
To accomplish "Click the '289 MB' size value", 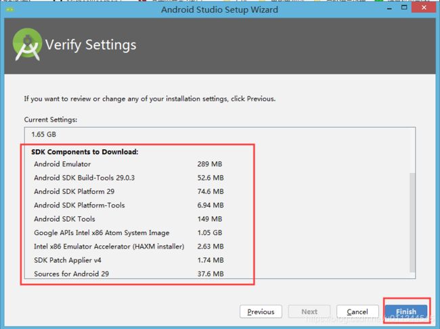I will 210,164.
